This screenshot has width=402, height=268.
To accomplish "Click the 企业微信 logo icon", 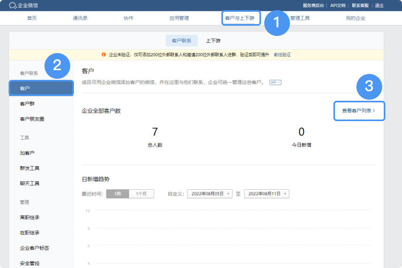I will pos(13,5).
